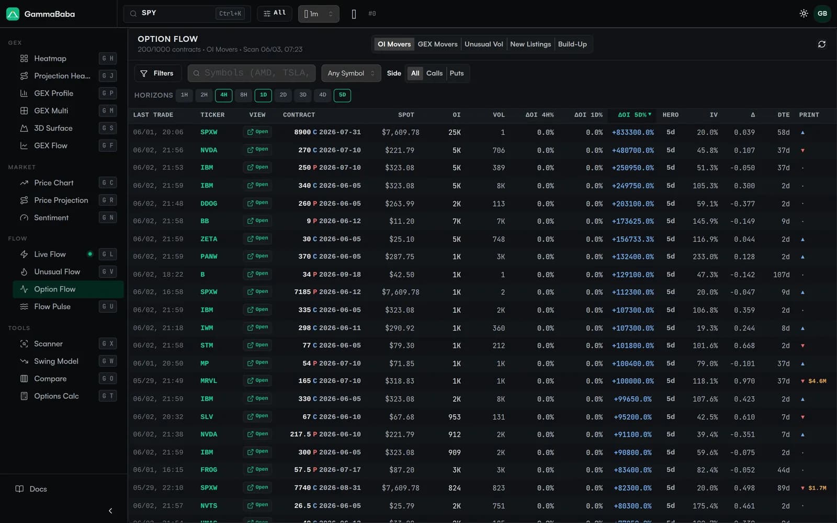837x523 pixels.
Task: Open the All filter dropdown in top bar
Action: tap(275, 13)
